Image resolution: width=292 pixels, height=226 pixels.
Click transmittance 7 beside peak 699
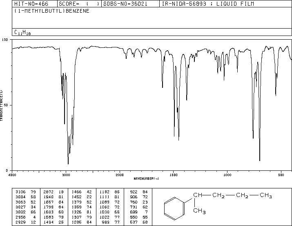point(146,212)
